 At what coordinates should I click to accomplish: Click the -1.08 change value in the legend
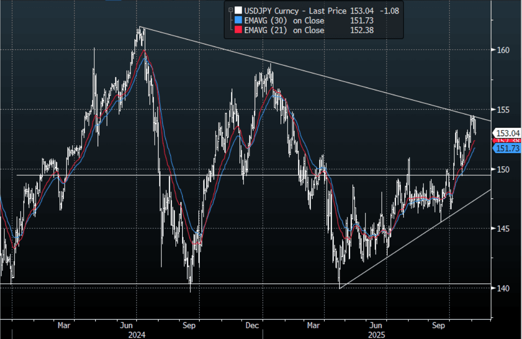pos(389,11)
